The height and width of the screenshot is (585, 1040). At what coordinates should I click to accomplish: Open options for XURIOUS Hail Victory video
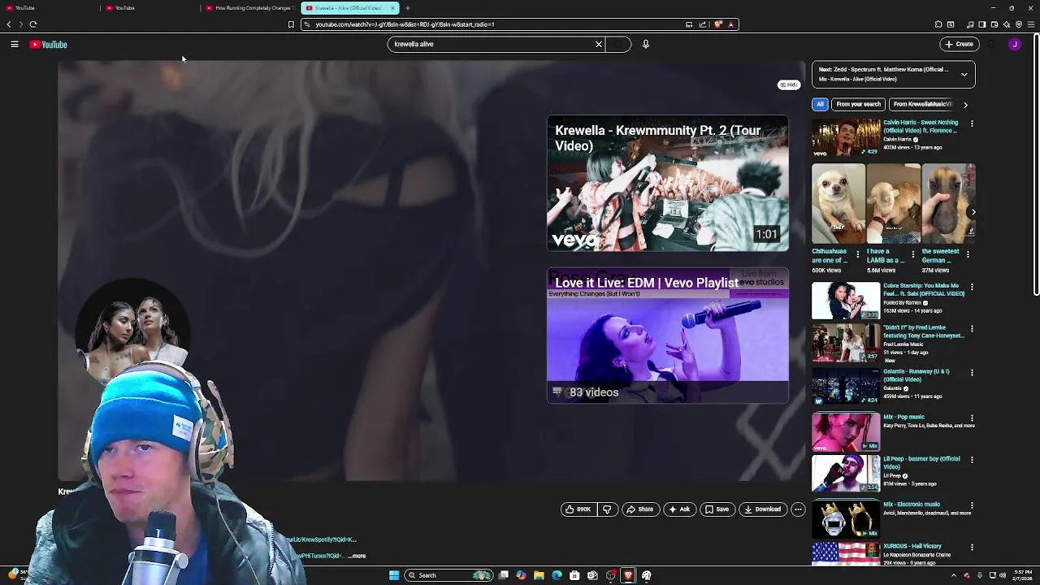coord(972,548)
